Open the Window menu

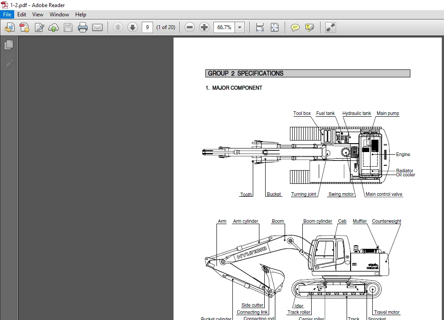pos(59,15)
